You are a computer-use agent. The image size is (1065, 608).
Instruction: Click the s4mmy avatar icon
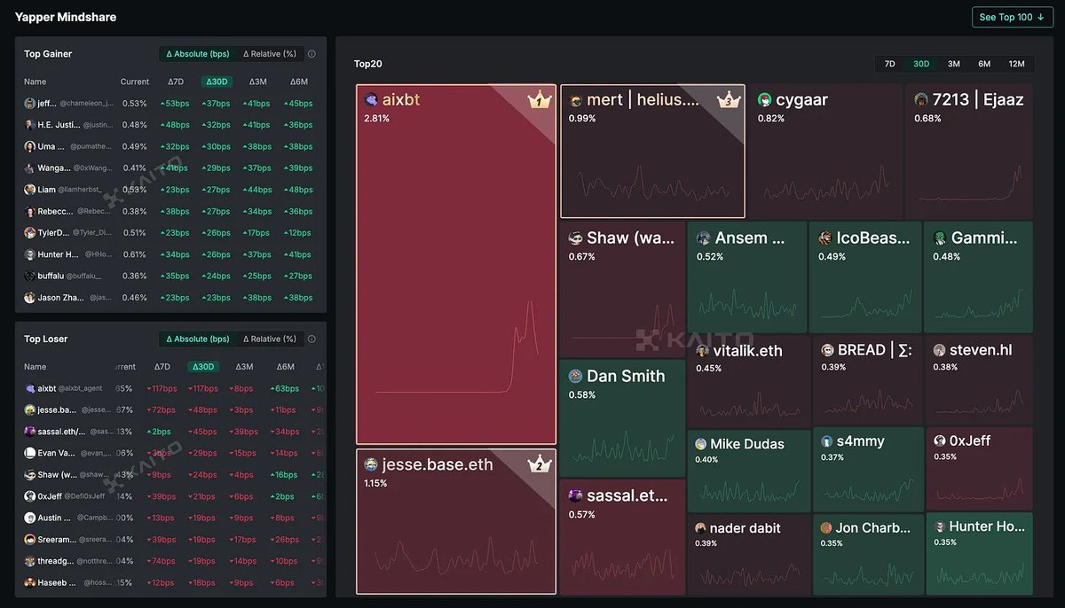coord(827,441)
